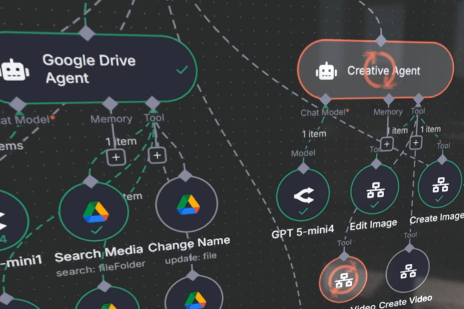Viewport: 464px width, 309px height.
Task: Open the GPT 5-mini4 model node
Action: pos(303,195)
